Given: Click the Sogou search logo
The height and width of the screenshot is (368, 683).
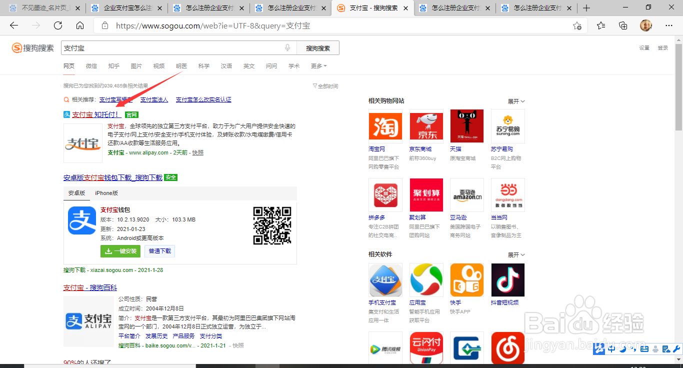Looking at the screenshot, I should pyautogui.click(x=33, y=48).
